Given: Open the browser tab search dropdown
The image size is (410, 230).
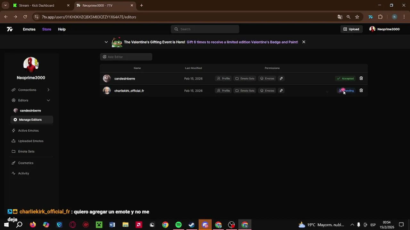Looking at the screenshot, I should pyautogui.click(x=5, y=5).
